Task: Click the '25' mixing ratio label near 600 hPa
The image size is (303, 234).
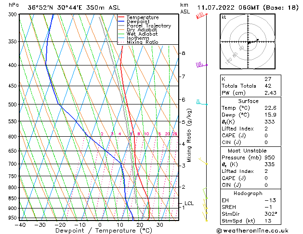Action: tap(174, 134)
